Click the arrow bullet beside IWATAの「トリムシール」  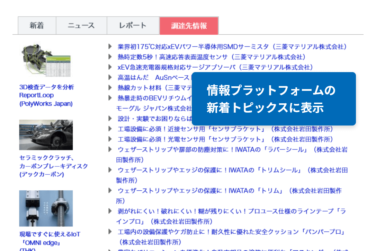tap(110, 170)
